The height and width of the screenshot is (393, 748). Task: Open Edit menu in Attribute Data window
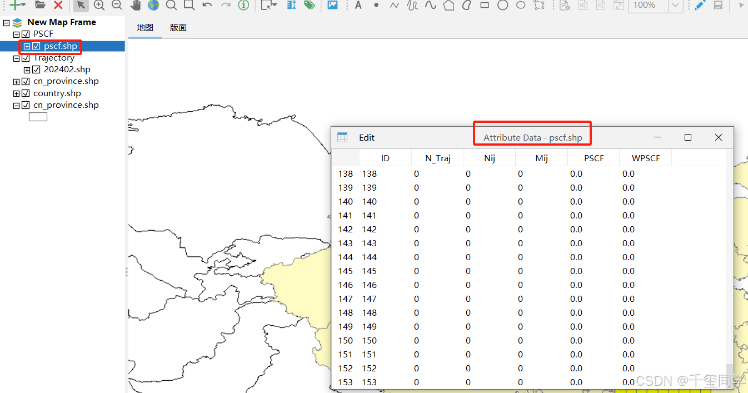coord(367,137)
